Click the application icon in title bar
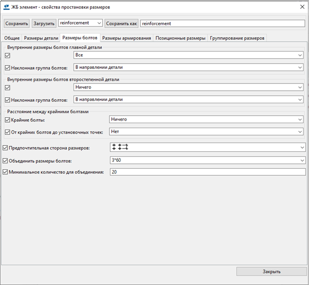 pos(6,7)
